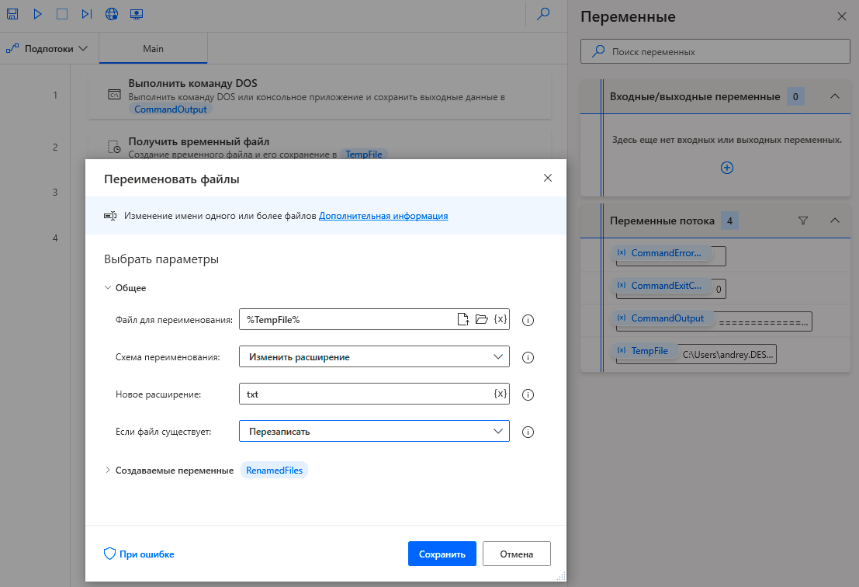Switch to the Main tab

pos(153,48)
